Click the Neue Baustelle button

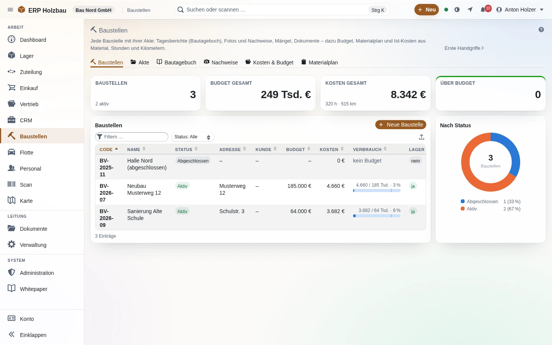(x=401, y=125)
